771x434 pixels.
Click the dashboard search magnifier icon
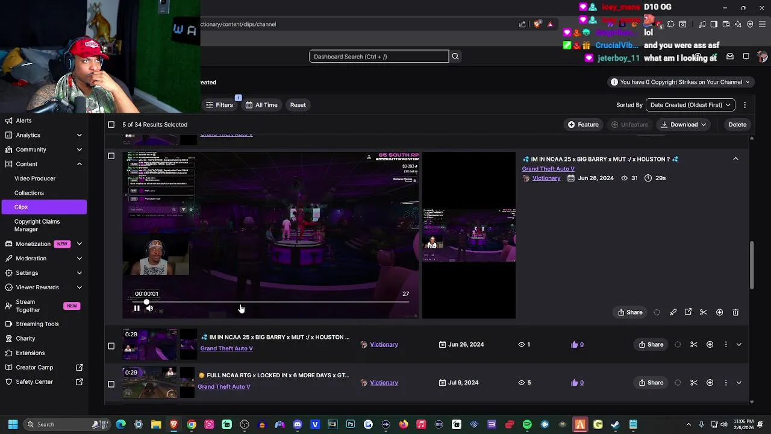point(455,56)
